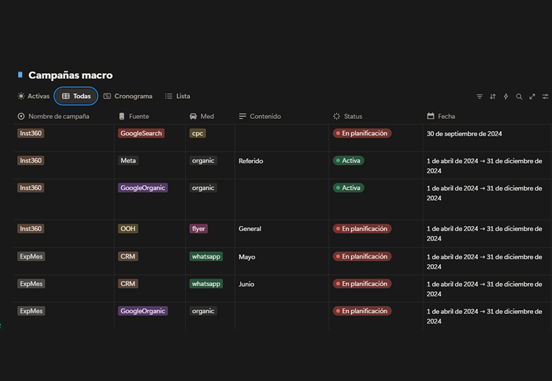The width and height of the screenshot is (552, 381).
Task: Select the flyer medium tag
Action: pos(199,229)
